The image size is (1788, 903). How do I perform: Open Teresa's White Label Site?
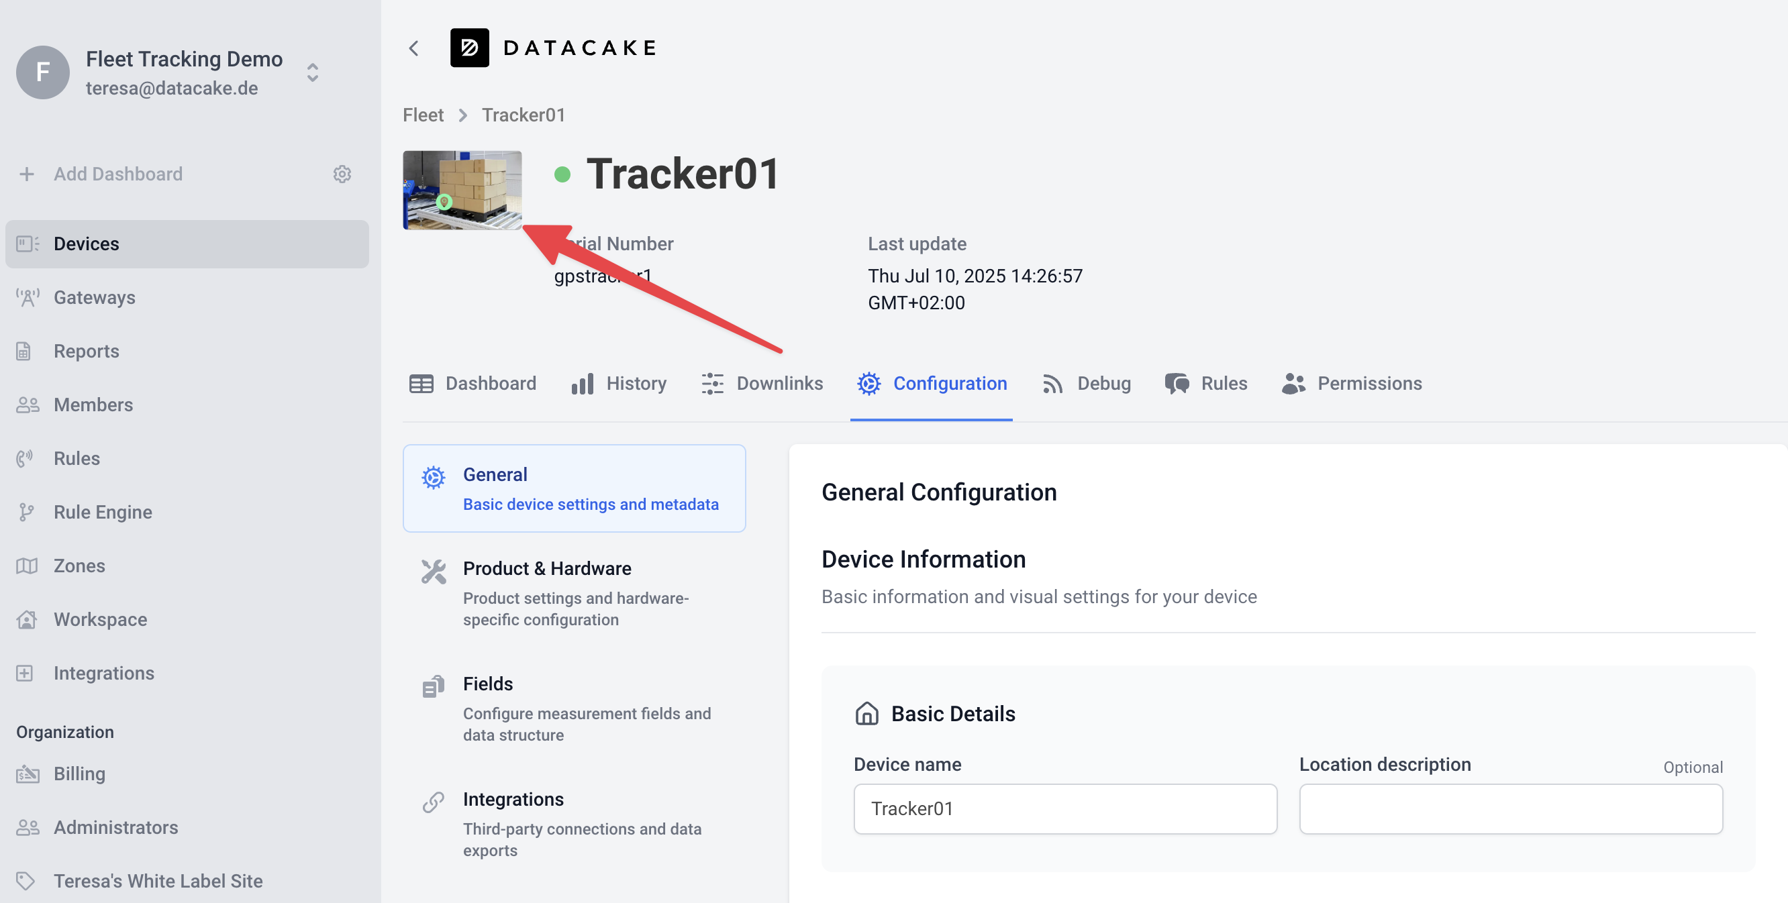point(158,880)
